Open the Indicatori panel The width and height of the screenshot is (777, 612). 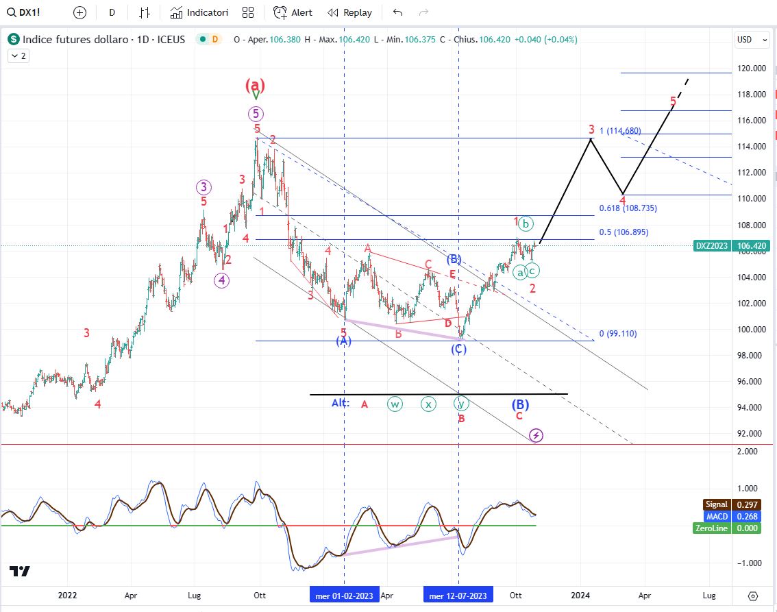(199, 12)
